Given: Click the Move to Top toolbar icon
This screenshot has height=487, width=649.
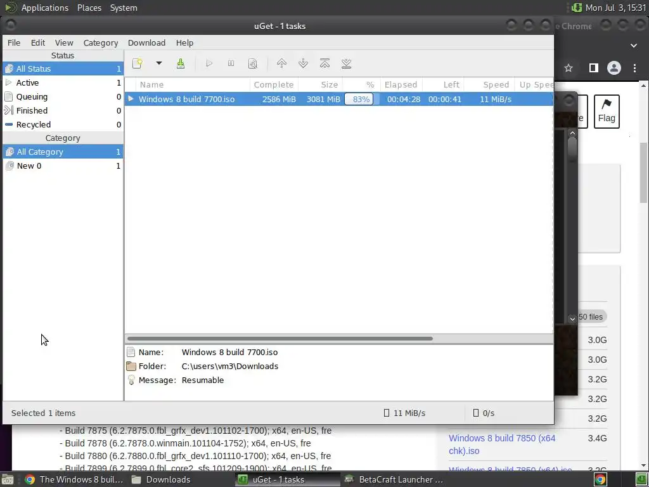Looking at the screenshot, I should coord(325,63).
